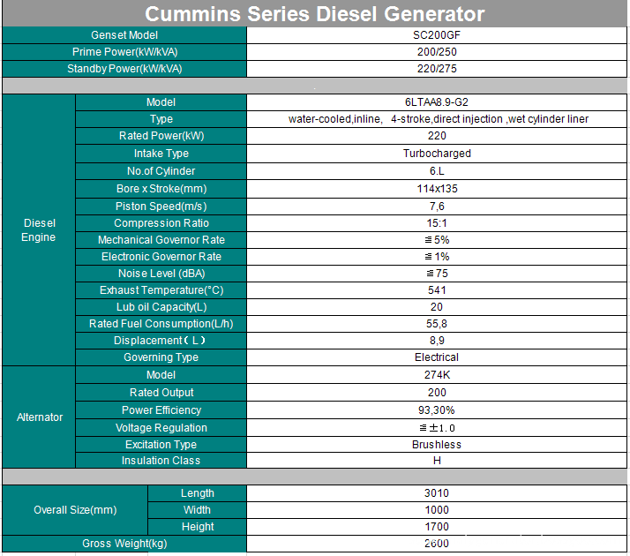The width and height of the screenshot is (630, 556).
Task: Click the 'Power Efficiency' label
Action: [161, 410]
